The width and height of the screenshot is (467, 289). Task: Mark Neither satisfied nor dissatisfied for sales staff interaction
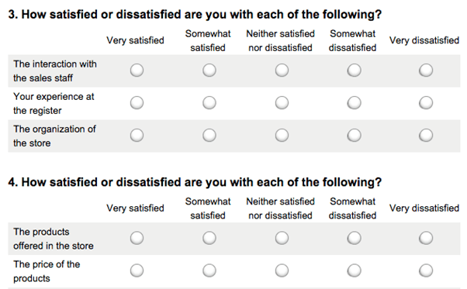pyautogui.click(x=282, y=71)
